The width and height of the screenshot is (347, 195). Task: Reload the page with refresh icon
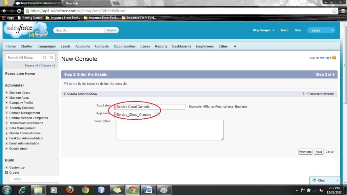19,11
